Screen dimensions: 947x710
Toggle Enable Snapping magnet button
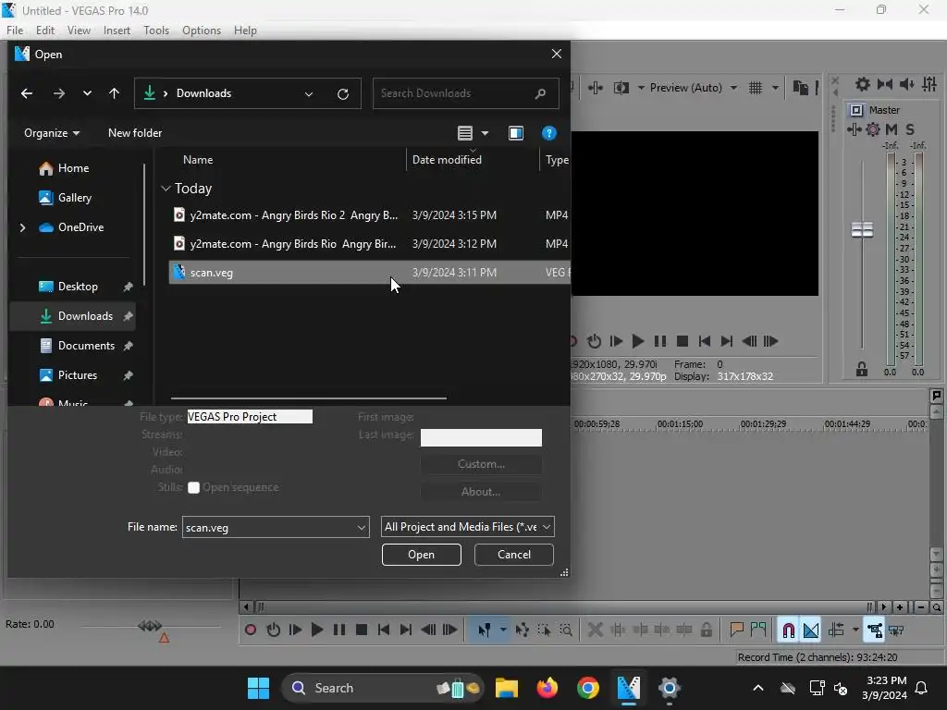(788, 630)
